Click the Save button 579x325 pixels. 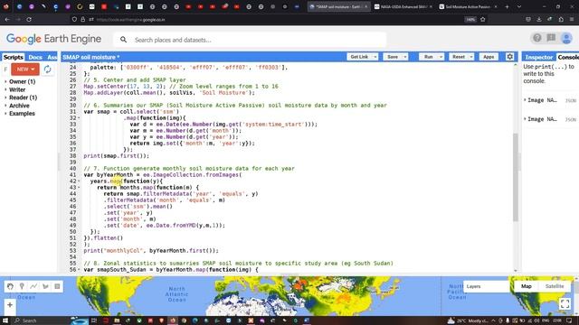tap(393, 57)
